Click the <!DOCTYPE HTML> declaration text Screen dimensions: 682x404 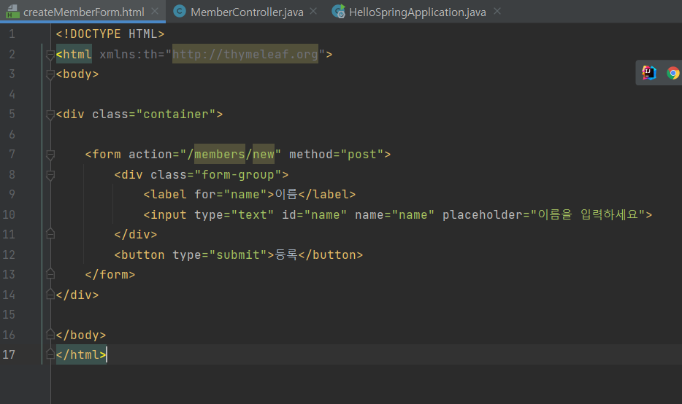110,34
